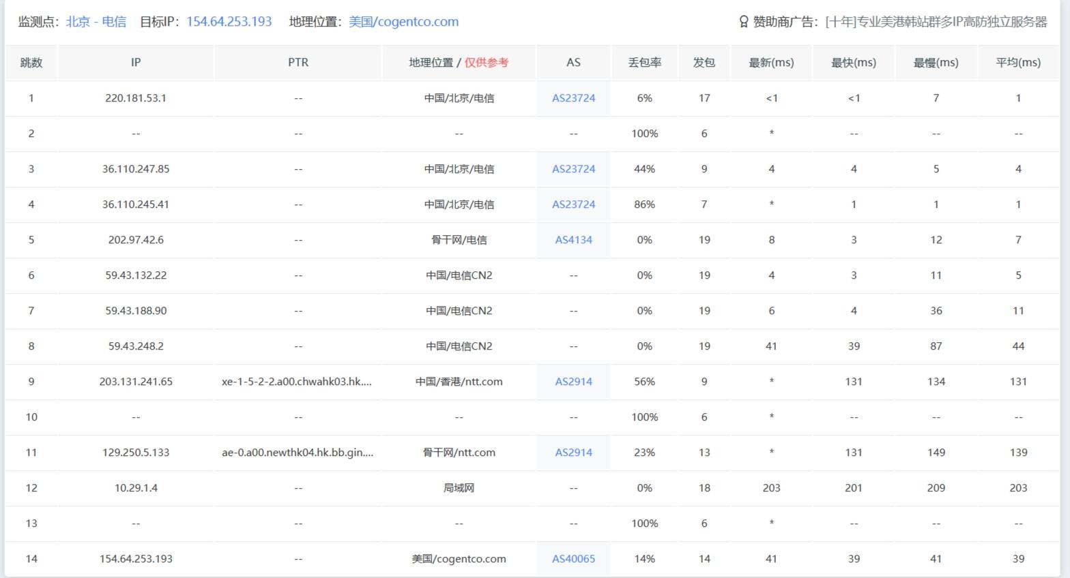
Task: Click the 最慢(ms) column header
Action: tap(936, 63)
